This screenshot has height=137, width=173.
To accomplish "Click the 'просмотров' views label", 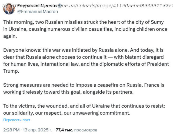I will 85,130.
